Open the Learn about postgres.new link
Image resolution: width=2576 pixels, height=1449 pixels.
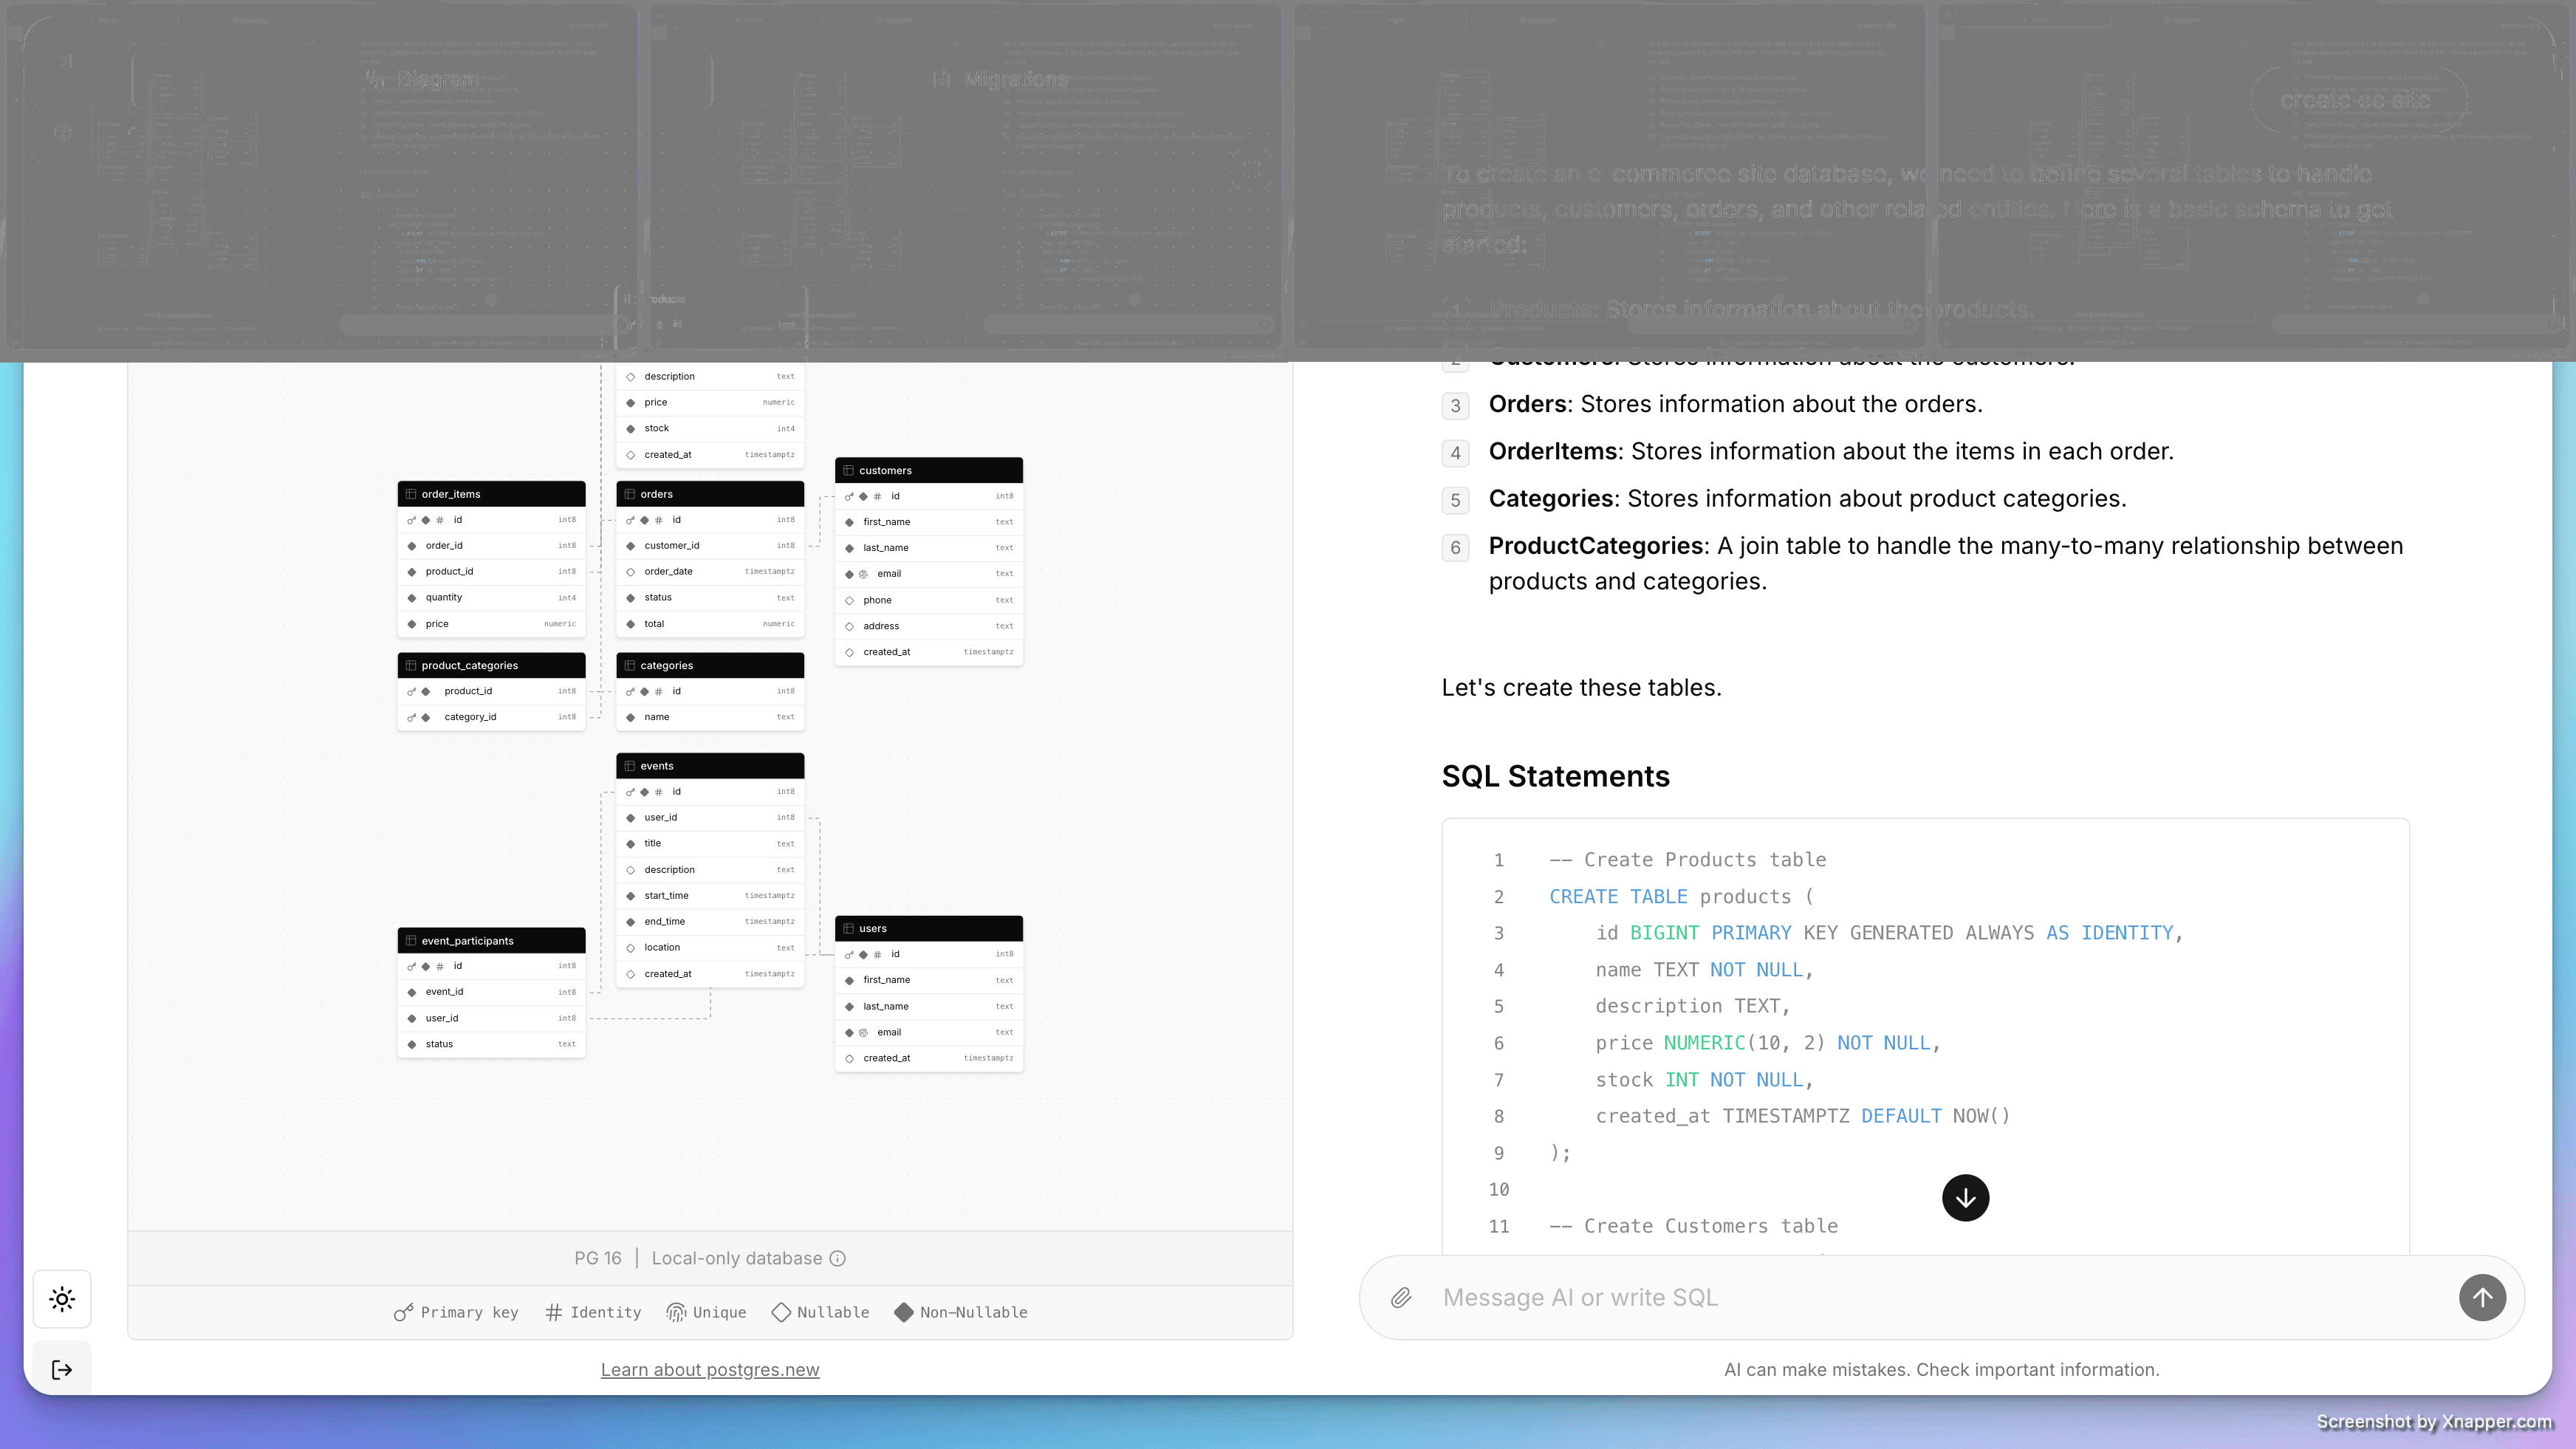[x=710, y=1369]
